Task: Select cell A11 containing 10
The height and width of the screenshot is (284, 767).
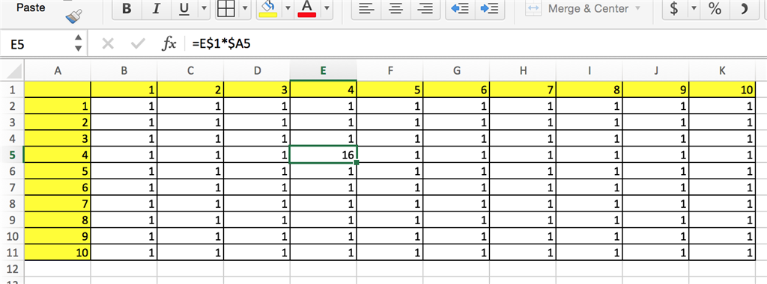Action: (x=58, y=253)
